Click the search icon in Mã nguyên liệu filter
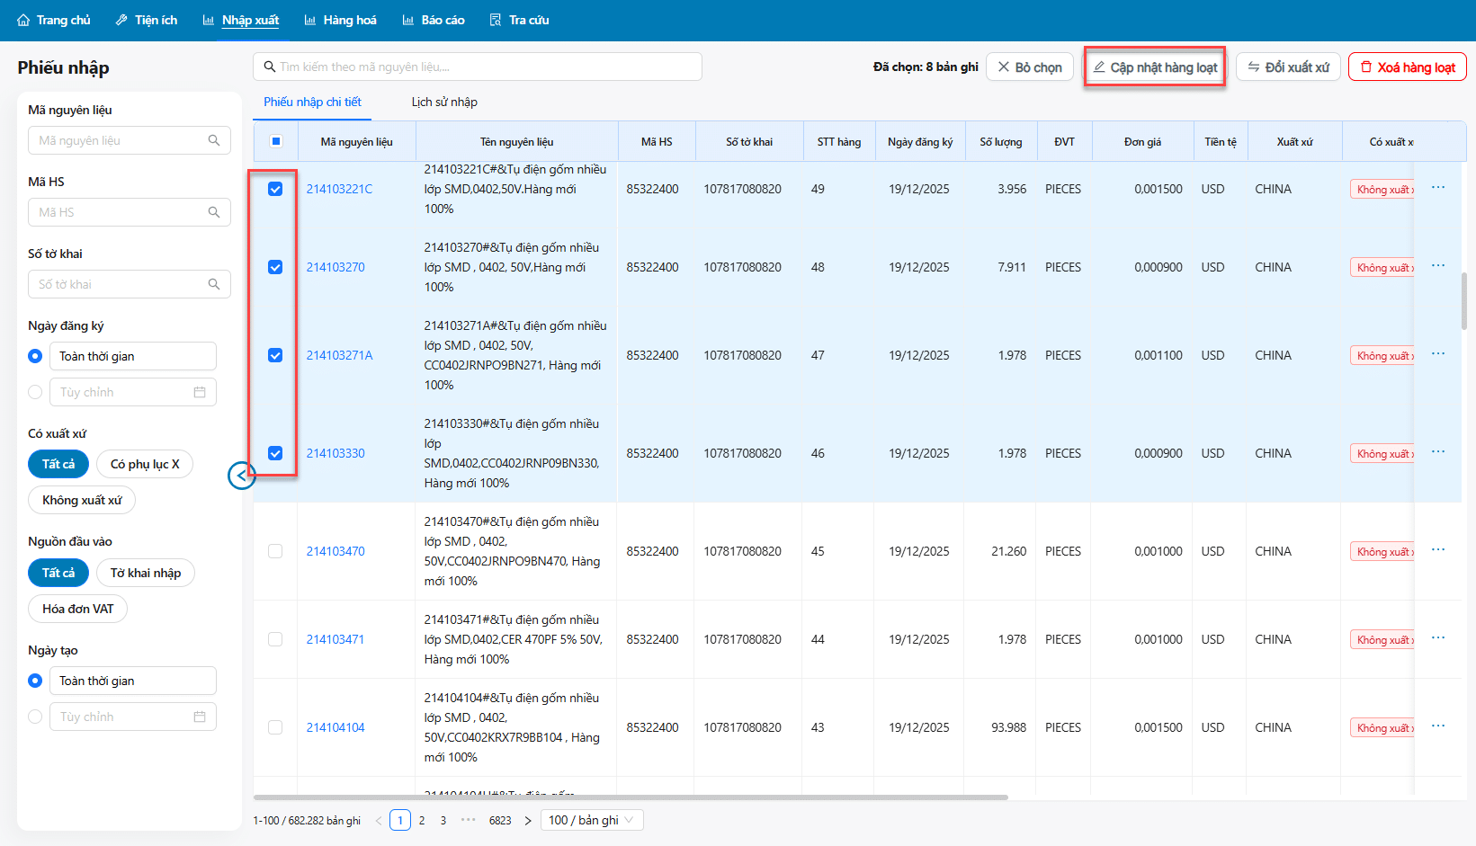 click(214, 140)
